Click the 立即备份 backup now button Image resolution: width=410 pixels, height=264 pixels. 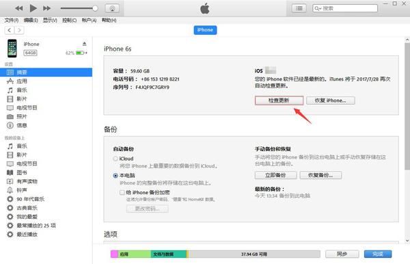tap(275, 175)
